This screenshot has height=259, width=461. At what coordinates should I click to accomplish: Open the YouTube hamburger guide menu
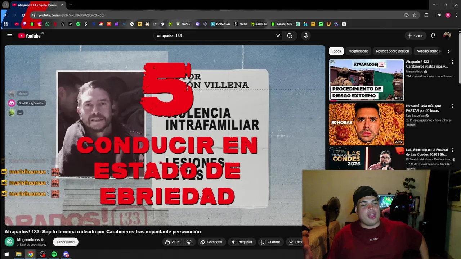click(x=9, y=36)
